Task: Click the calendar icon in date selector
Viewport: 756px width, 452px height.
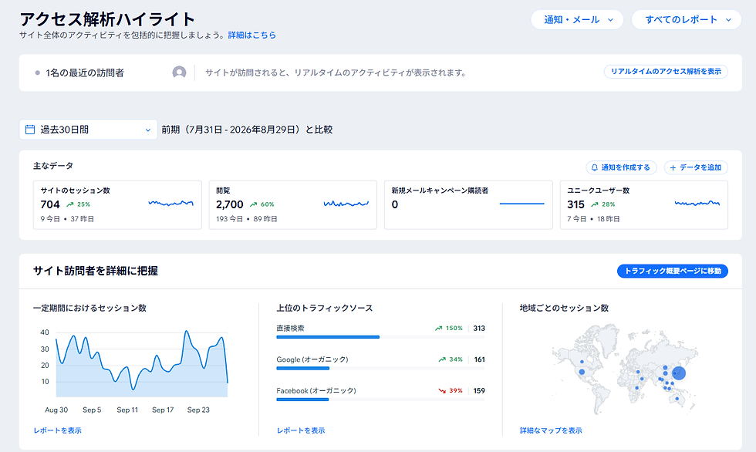Action: 30,130
